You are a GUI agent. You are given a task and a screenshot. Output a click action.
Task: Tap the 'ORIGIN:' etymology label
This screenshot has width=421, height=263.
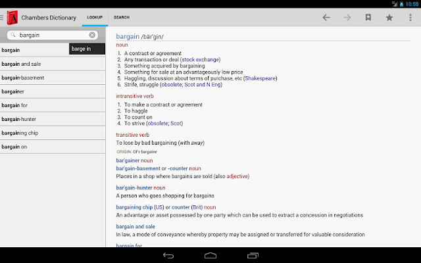pyautogui.click(x=124, y=152)
